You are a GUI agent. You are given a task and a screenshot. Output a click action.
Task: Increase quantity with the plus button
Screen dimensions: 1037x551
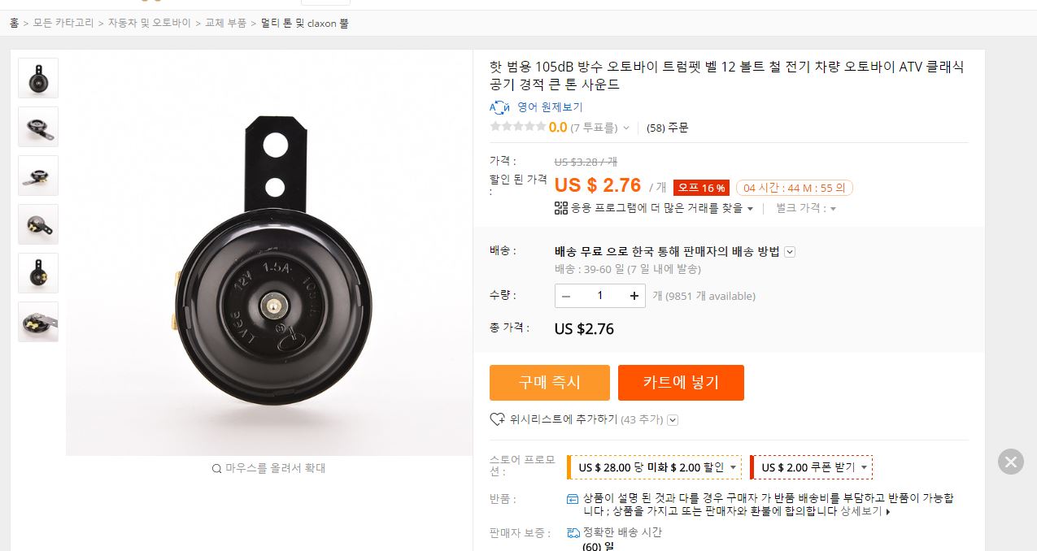(634, 296)
